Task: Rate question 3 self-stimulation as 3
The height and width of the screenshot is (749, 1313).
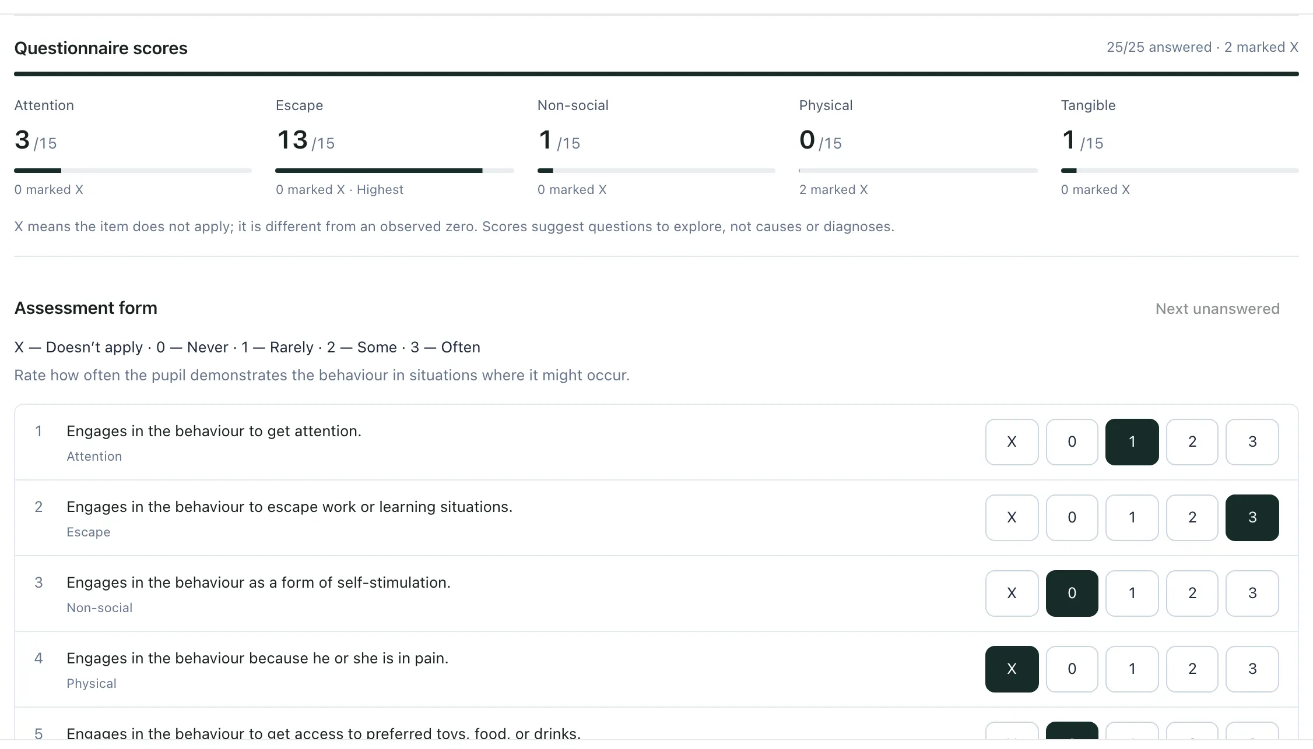Action: point(1252,593)
